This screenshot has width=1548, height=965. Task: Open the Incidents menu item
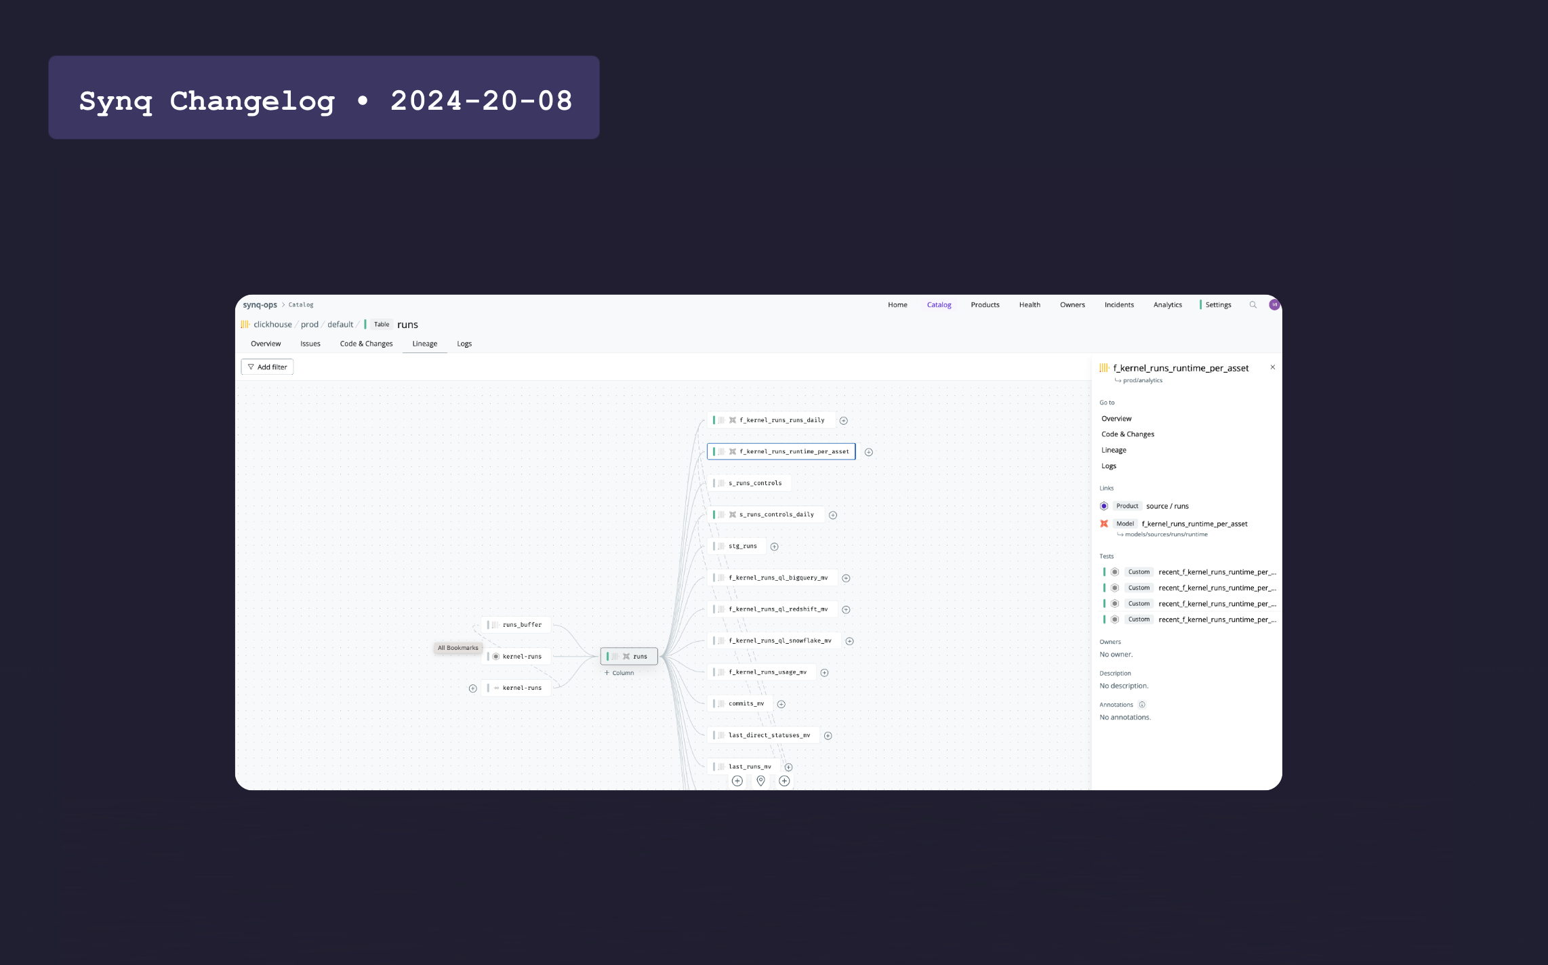coord(1118,304)
